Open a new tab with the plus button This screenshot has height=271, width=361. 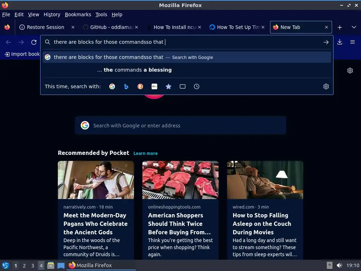coord(339,28)
